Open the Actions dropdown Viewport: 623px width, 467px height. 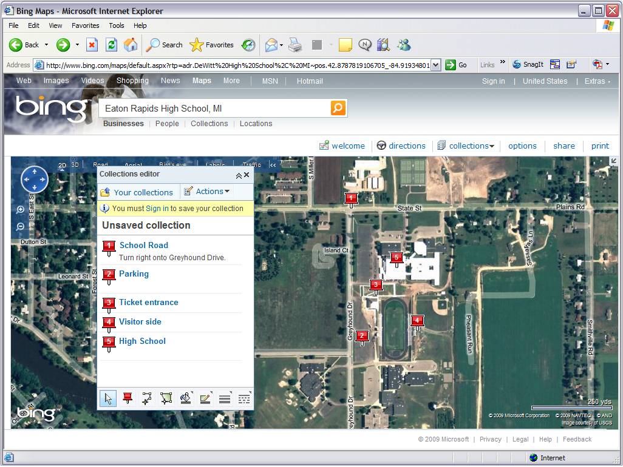[x=207, y=191]
